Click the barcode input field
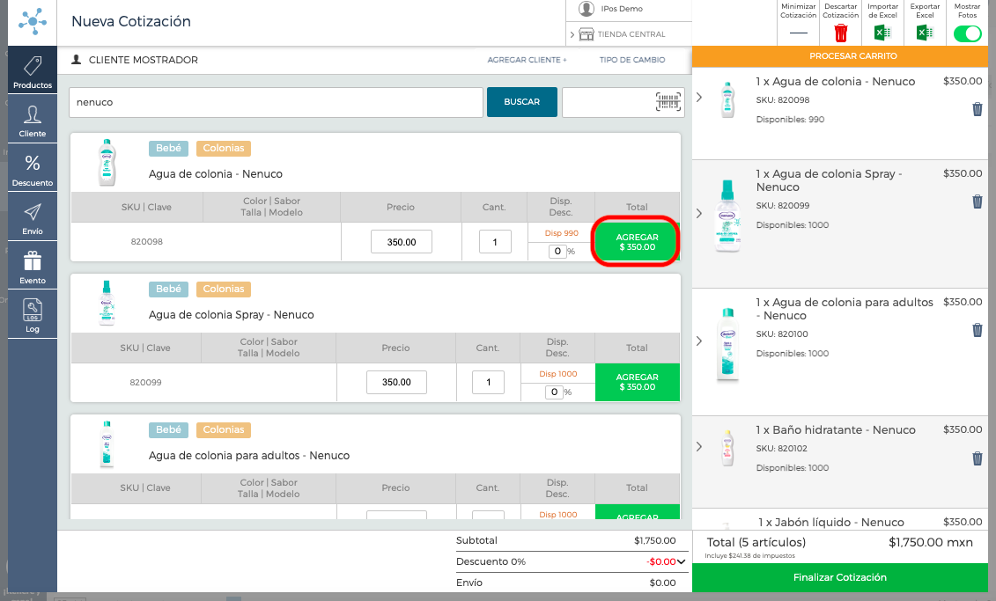 [x=623, y=102]
